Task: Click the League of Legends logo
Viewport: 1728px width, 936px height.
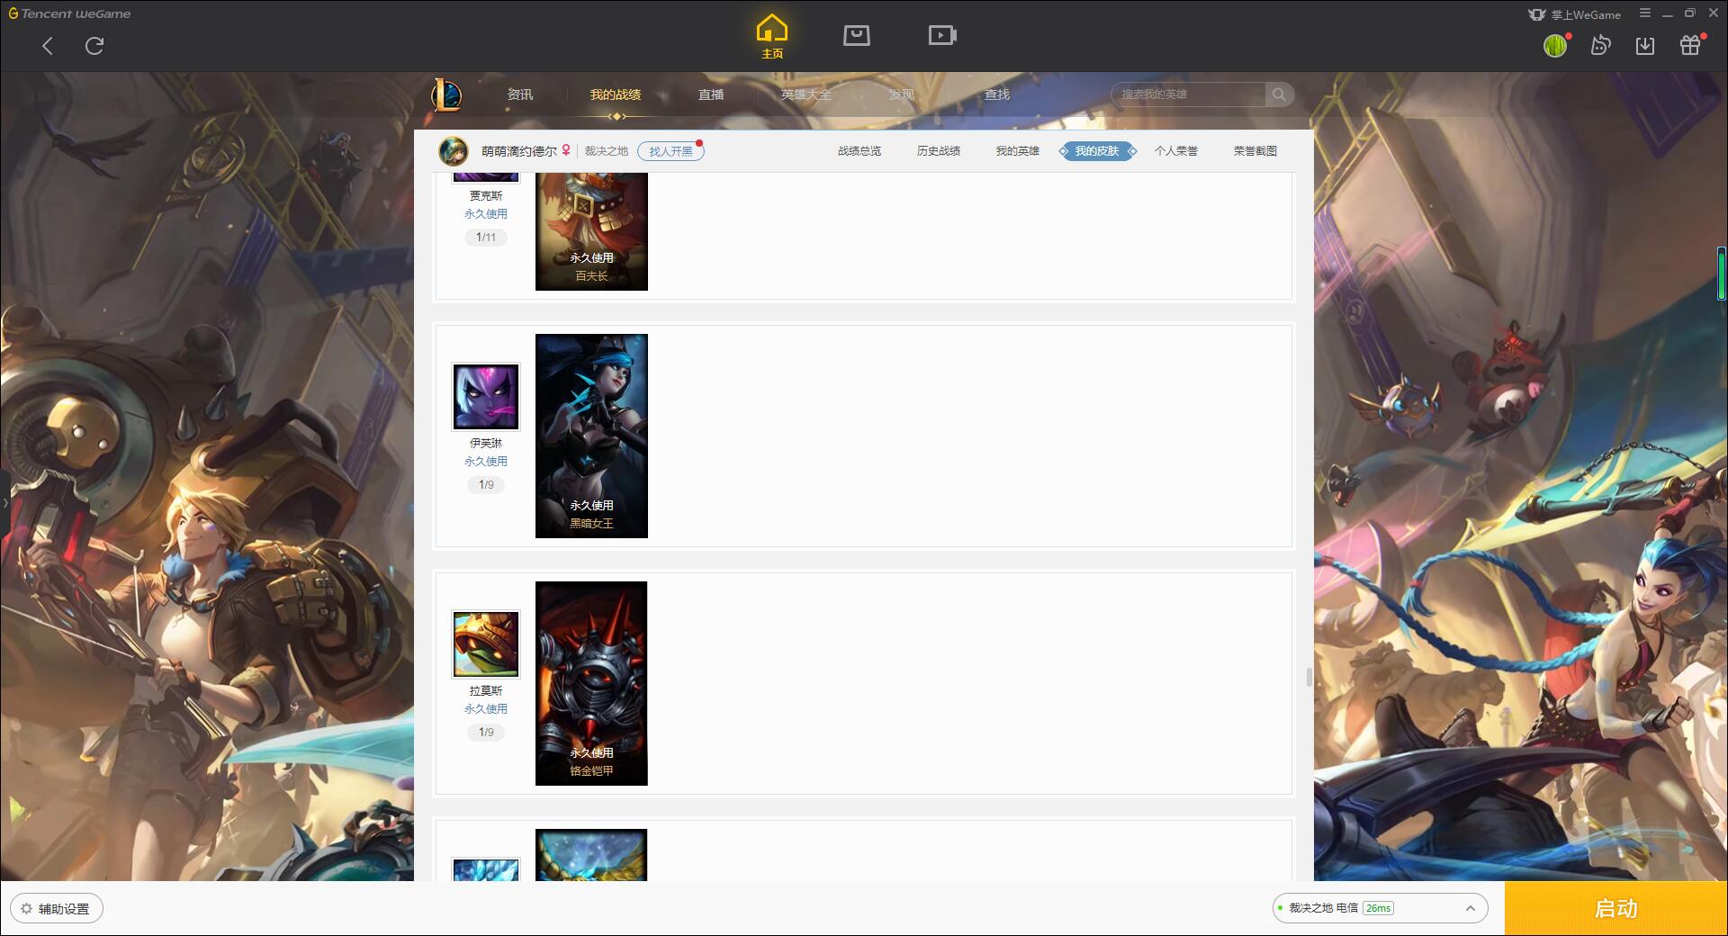Action: [x=446, y=94]
